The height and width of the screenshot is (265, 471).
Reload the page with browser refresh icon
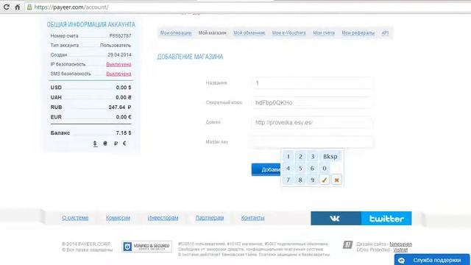click(x=7, y=7)
